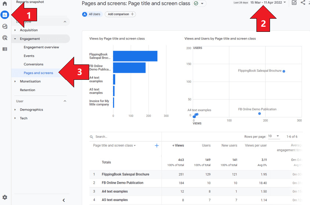
Task: Click the magnifier icon in the table search
Action: 91,137
